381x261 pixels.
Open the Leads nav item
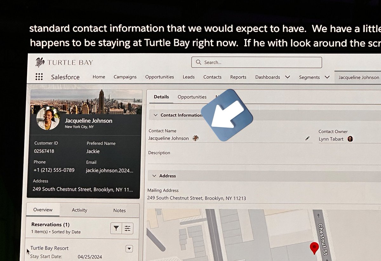click(x=189, y=77)
